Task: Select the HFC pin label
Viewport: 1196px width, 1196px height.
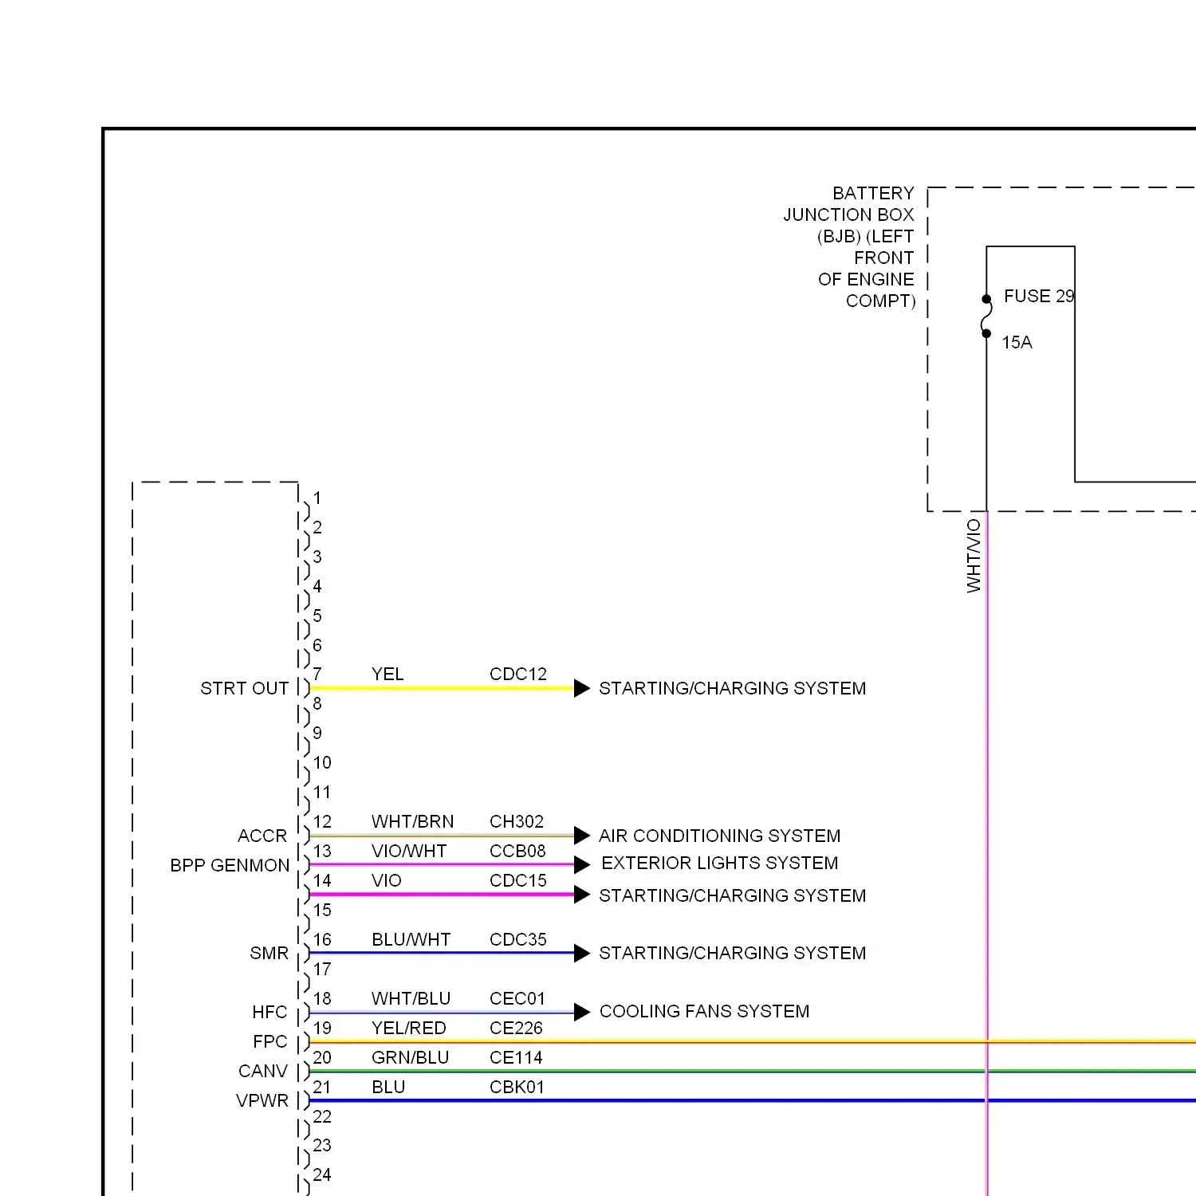Action: pyautogui.click(x=269, y=1013)
